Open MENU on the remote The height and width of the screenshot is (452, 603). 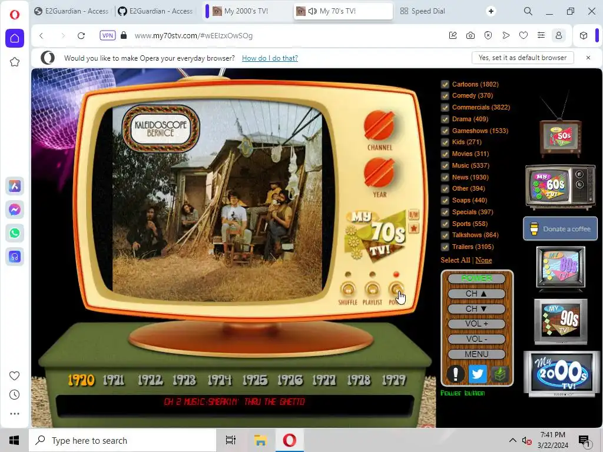(x=476, y=354)
